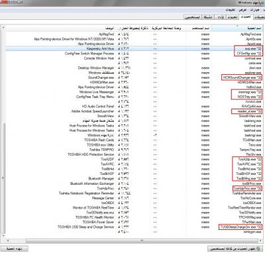
Task: Click the horizontal scrollbar thumb under process list
Action: coord(141,240)
